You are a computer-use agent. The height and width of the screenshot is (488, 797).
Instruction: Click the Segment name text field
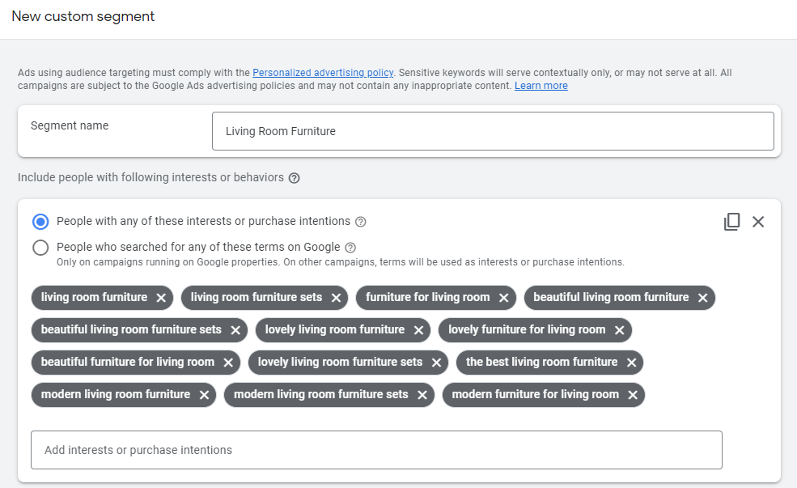pyautogui.click(x=492, y=131)
